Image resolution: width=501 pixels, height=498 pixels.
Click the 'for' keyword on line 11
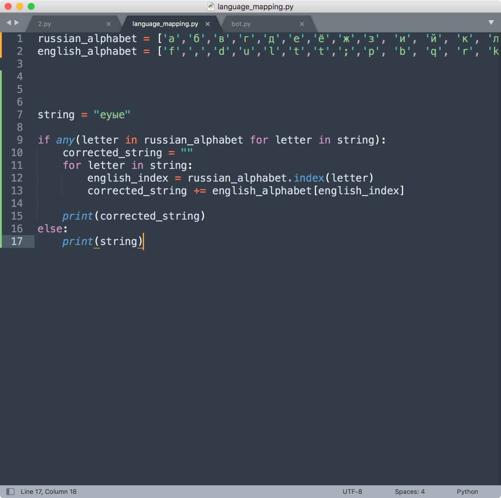[72, 165]
